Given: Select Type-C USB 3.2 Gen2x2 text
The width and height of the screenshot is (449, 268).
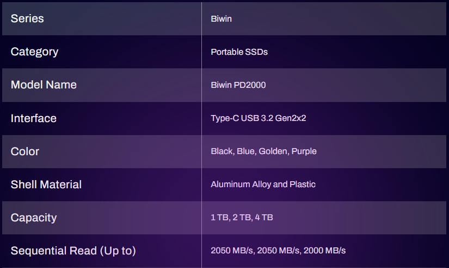Looking at the screenshot, I should point(259,118).
